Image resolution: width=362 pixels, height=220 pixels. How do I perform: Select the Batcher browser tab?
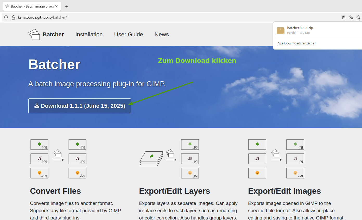pyautogui.click(x=32, y=6)
